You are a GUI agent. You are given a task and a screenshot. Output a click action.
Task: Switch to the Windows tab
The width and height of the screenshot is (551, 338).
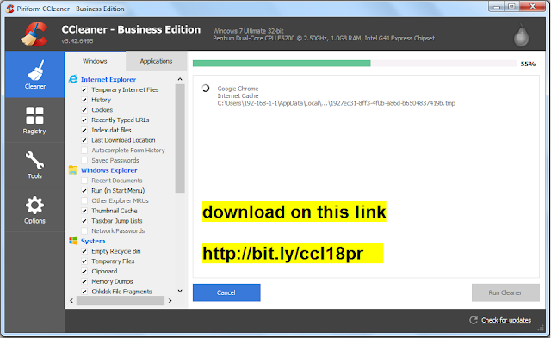pos(95,61)
